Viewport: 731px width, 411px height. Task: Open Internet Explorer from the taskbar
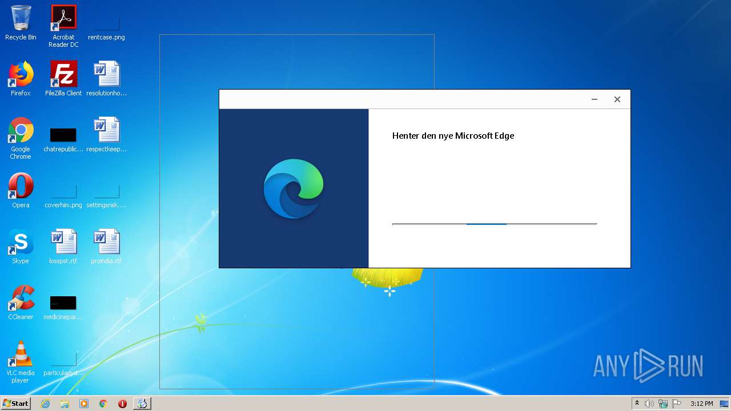pyautogui.click(x=45, y=404)
